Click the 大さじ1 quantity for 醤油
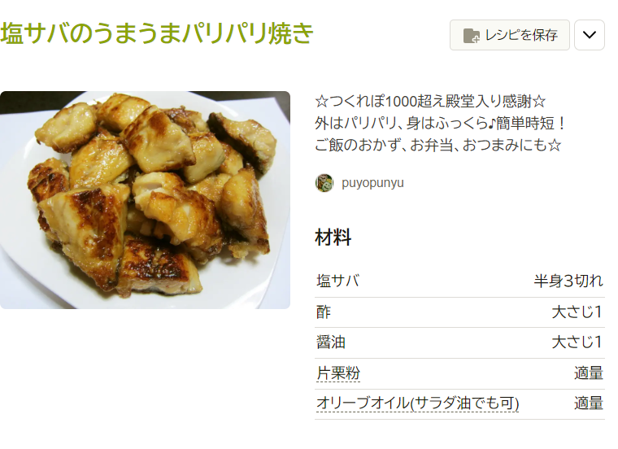The image size is (618, 449). click(577, 342)
